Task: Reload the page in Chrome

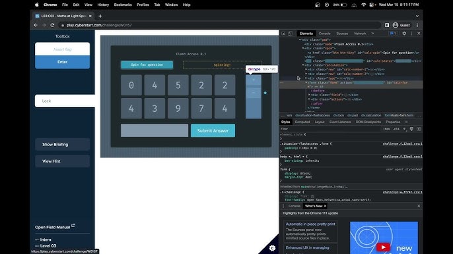Action: [x=52, y=25]
